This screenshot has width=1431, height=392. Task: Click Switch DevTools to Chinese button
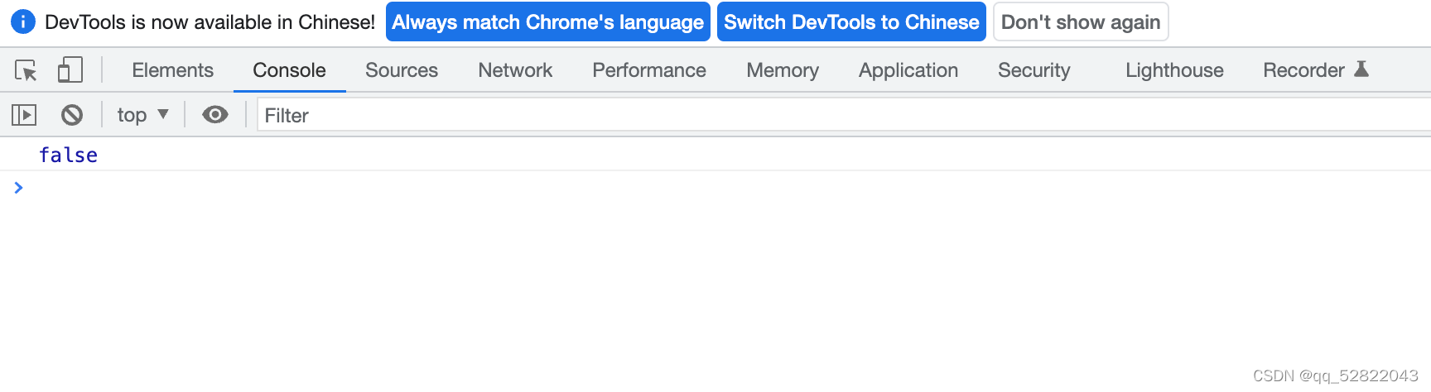[851, 22]
